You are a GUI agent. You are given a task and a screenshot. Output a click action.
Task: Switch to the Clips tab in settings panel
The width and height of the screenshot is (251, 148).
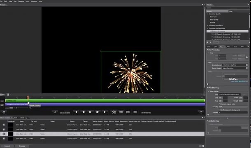pos(216,47)
